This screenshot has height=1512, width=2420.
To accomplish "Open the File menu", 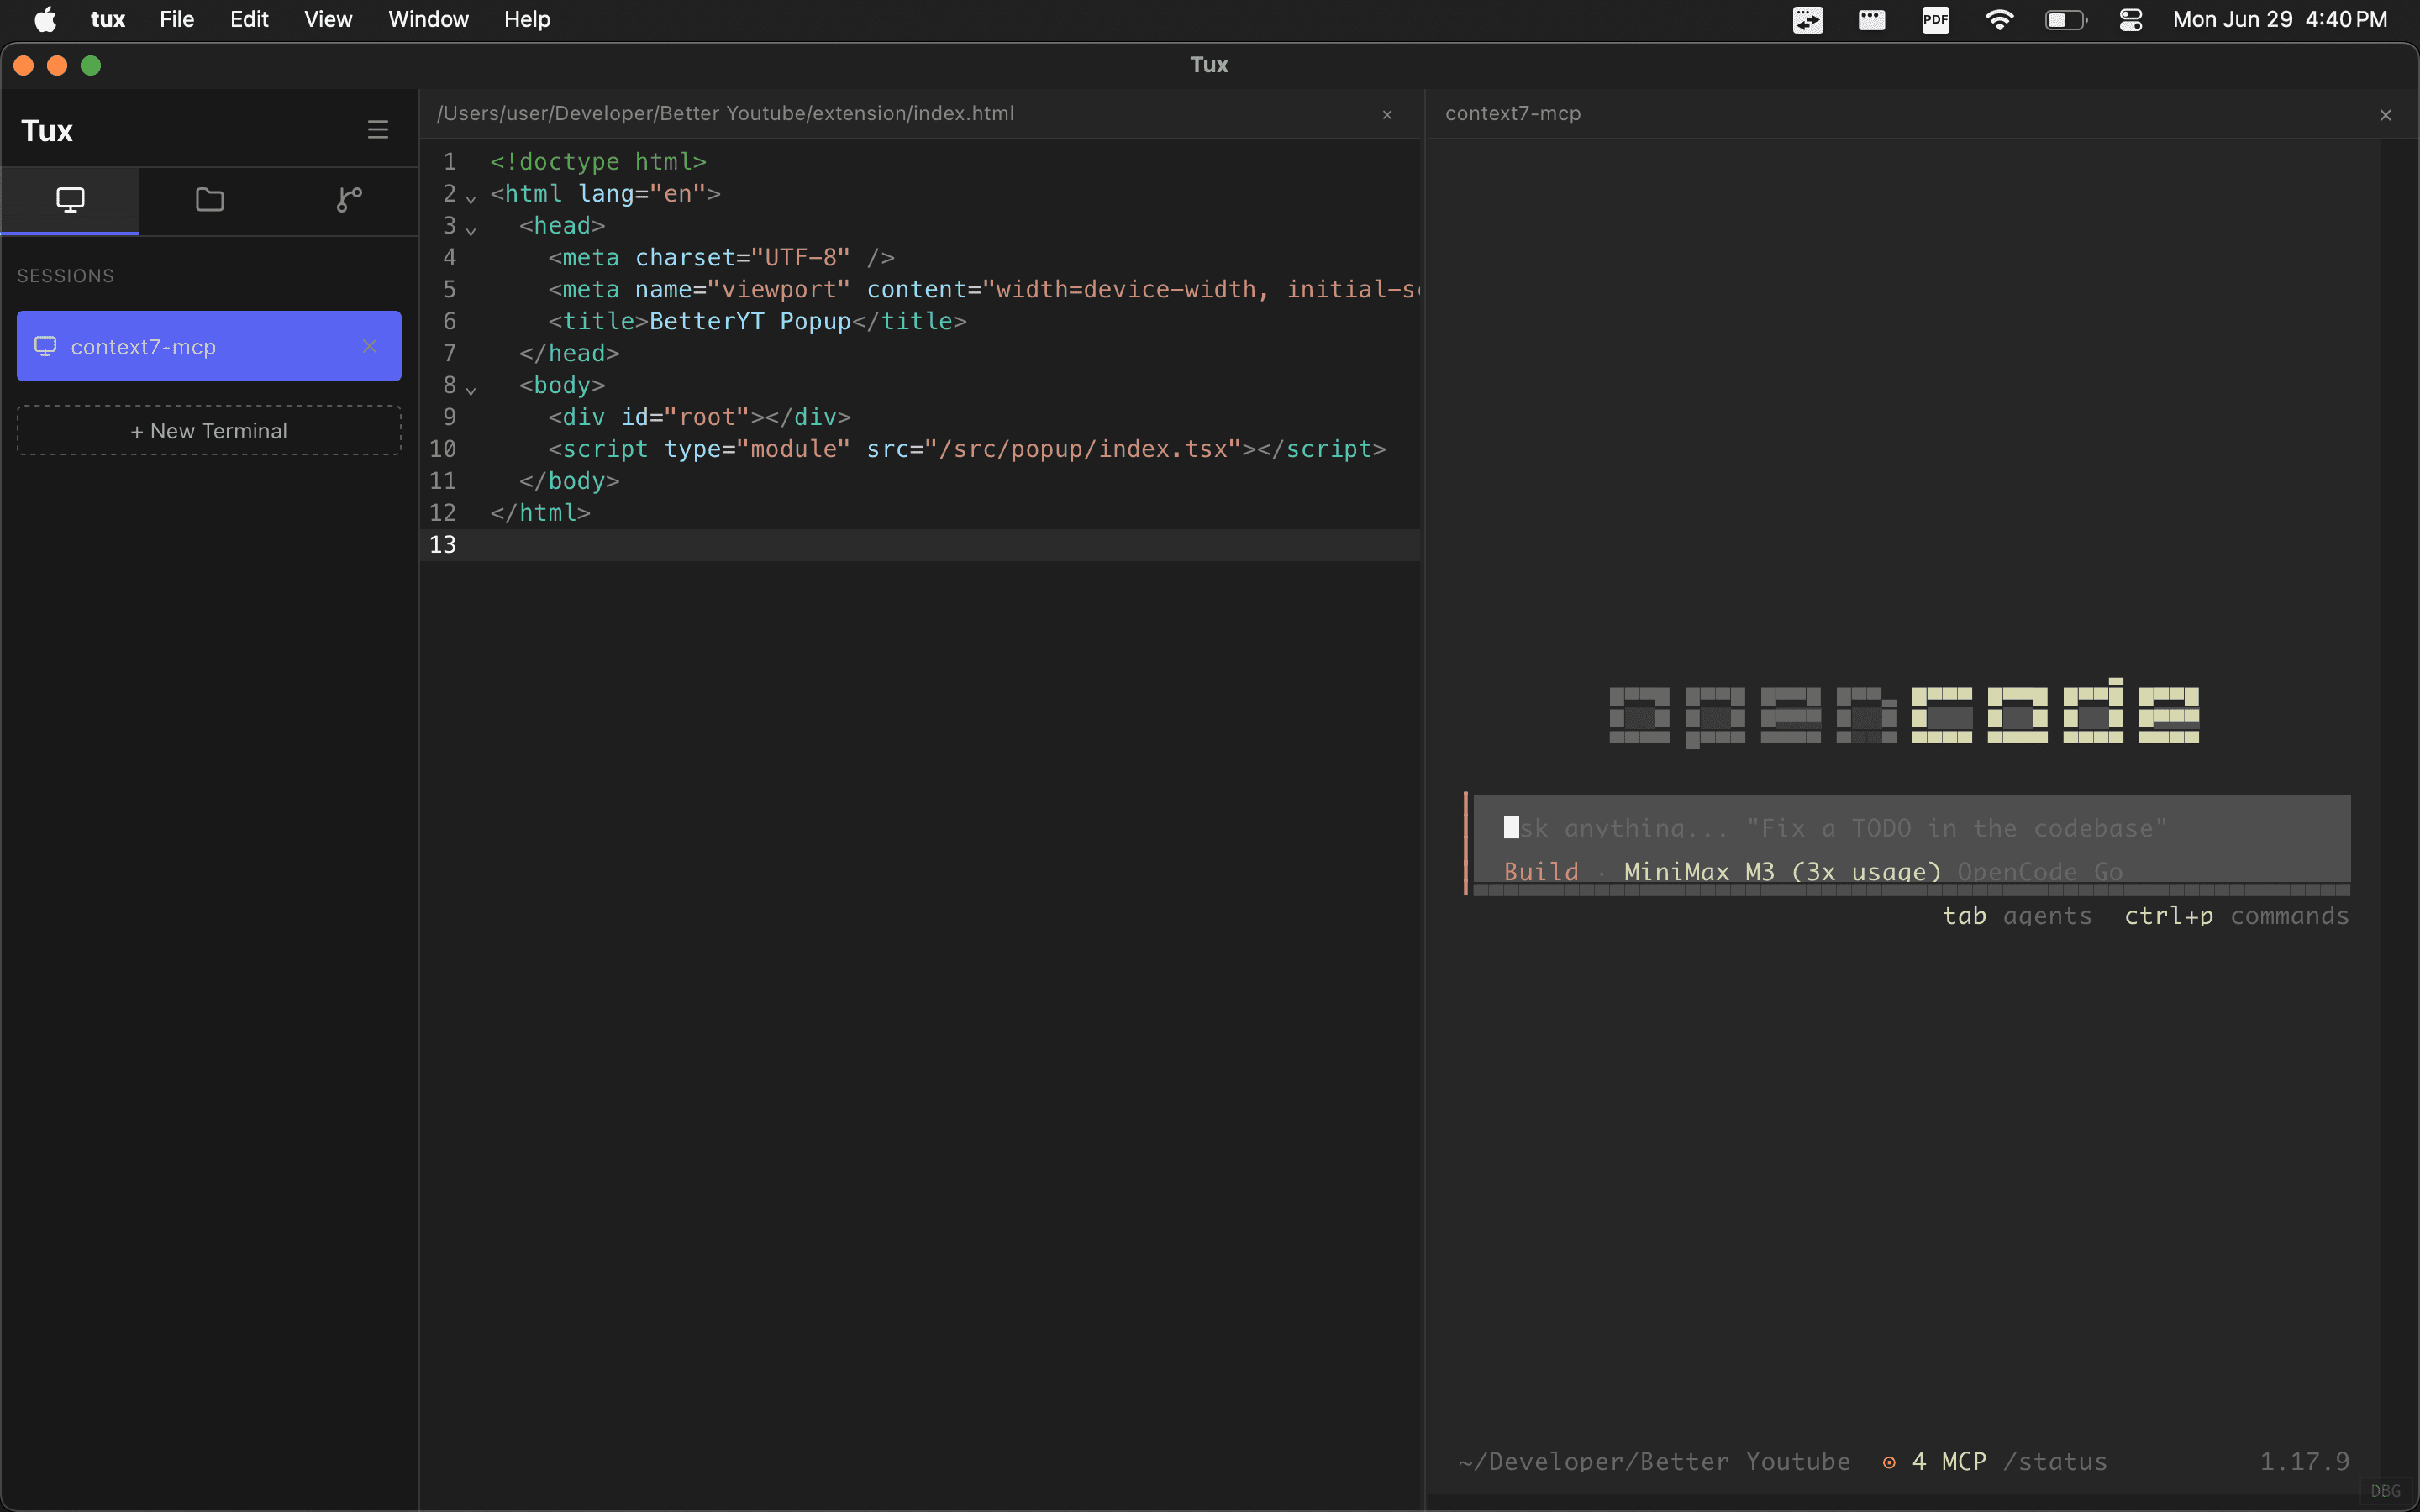I will click(x=177, y=19).
